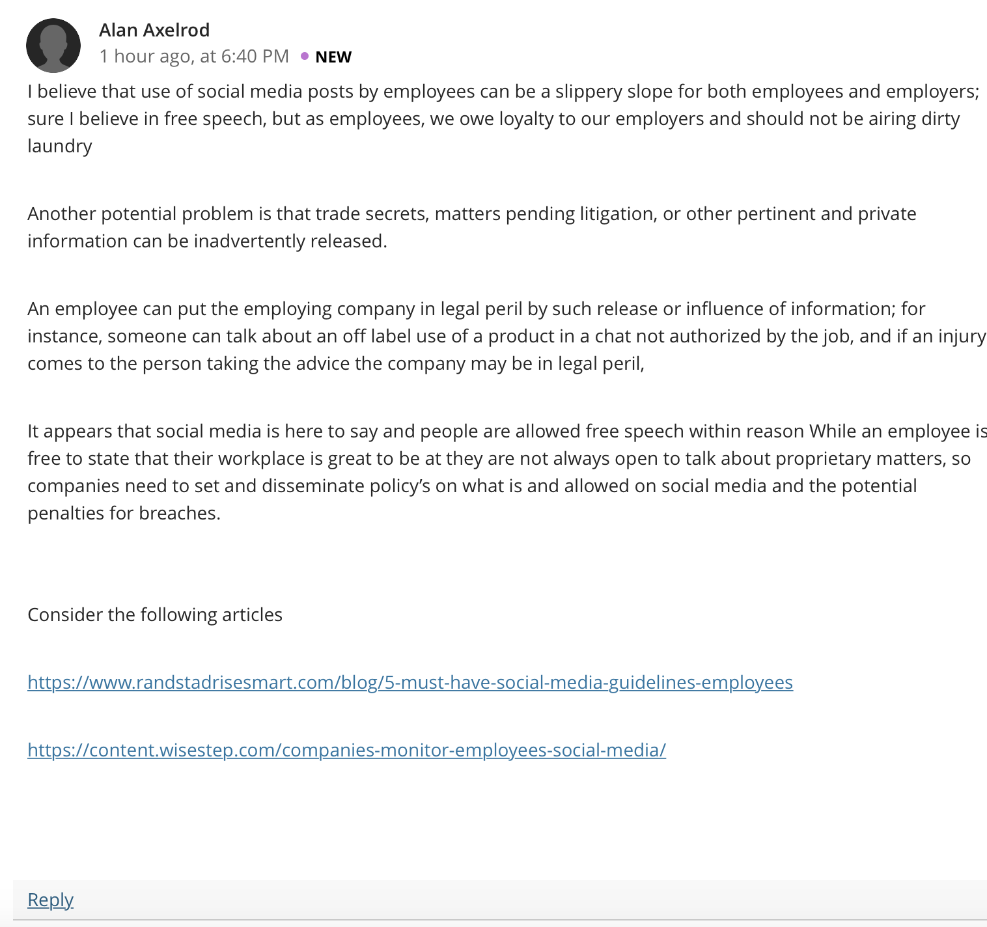Open the wisestep companies-monitor-employees link
The height and width of the screenshot is (927, 987).
point(346,750)
